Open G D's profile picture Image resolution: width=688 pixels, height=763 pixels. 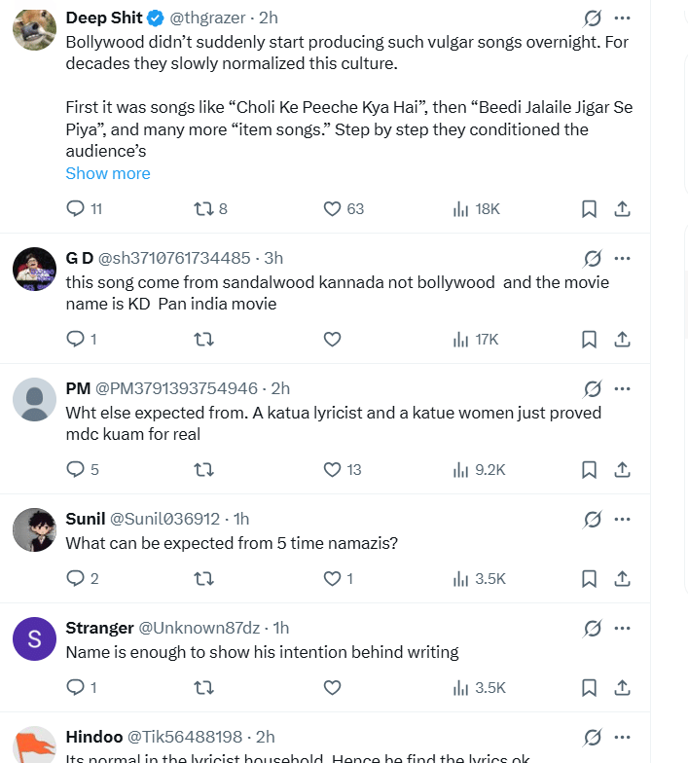coord(34,270)
